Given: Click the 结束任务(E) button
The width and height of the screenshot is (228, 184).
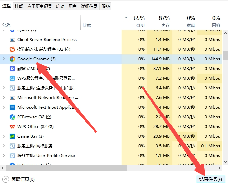Looking at the screenshot, I should pos(211,179).
